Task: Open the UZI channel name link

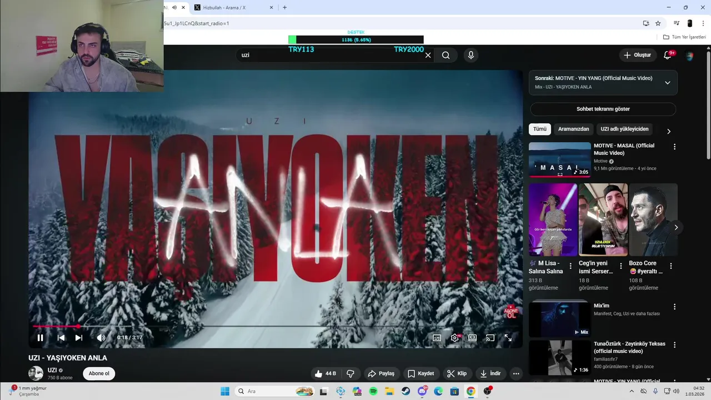Action: (x=52, y=370)
